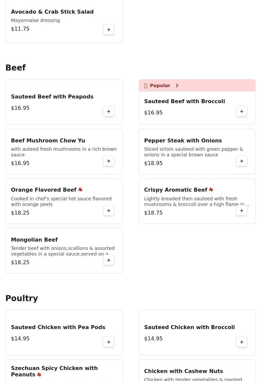Add Crispy Aromatic Beef to cart
Image resolution: width=261 pixels, height=381 pixels.
coord(242,211)
